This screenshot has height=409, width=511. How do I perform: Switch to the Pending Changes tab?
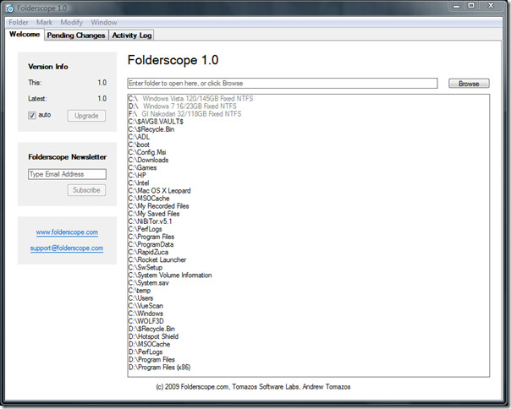pyautogui.click(x=76, y=35)
